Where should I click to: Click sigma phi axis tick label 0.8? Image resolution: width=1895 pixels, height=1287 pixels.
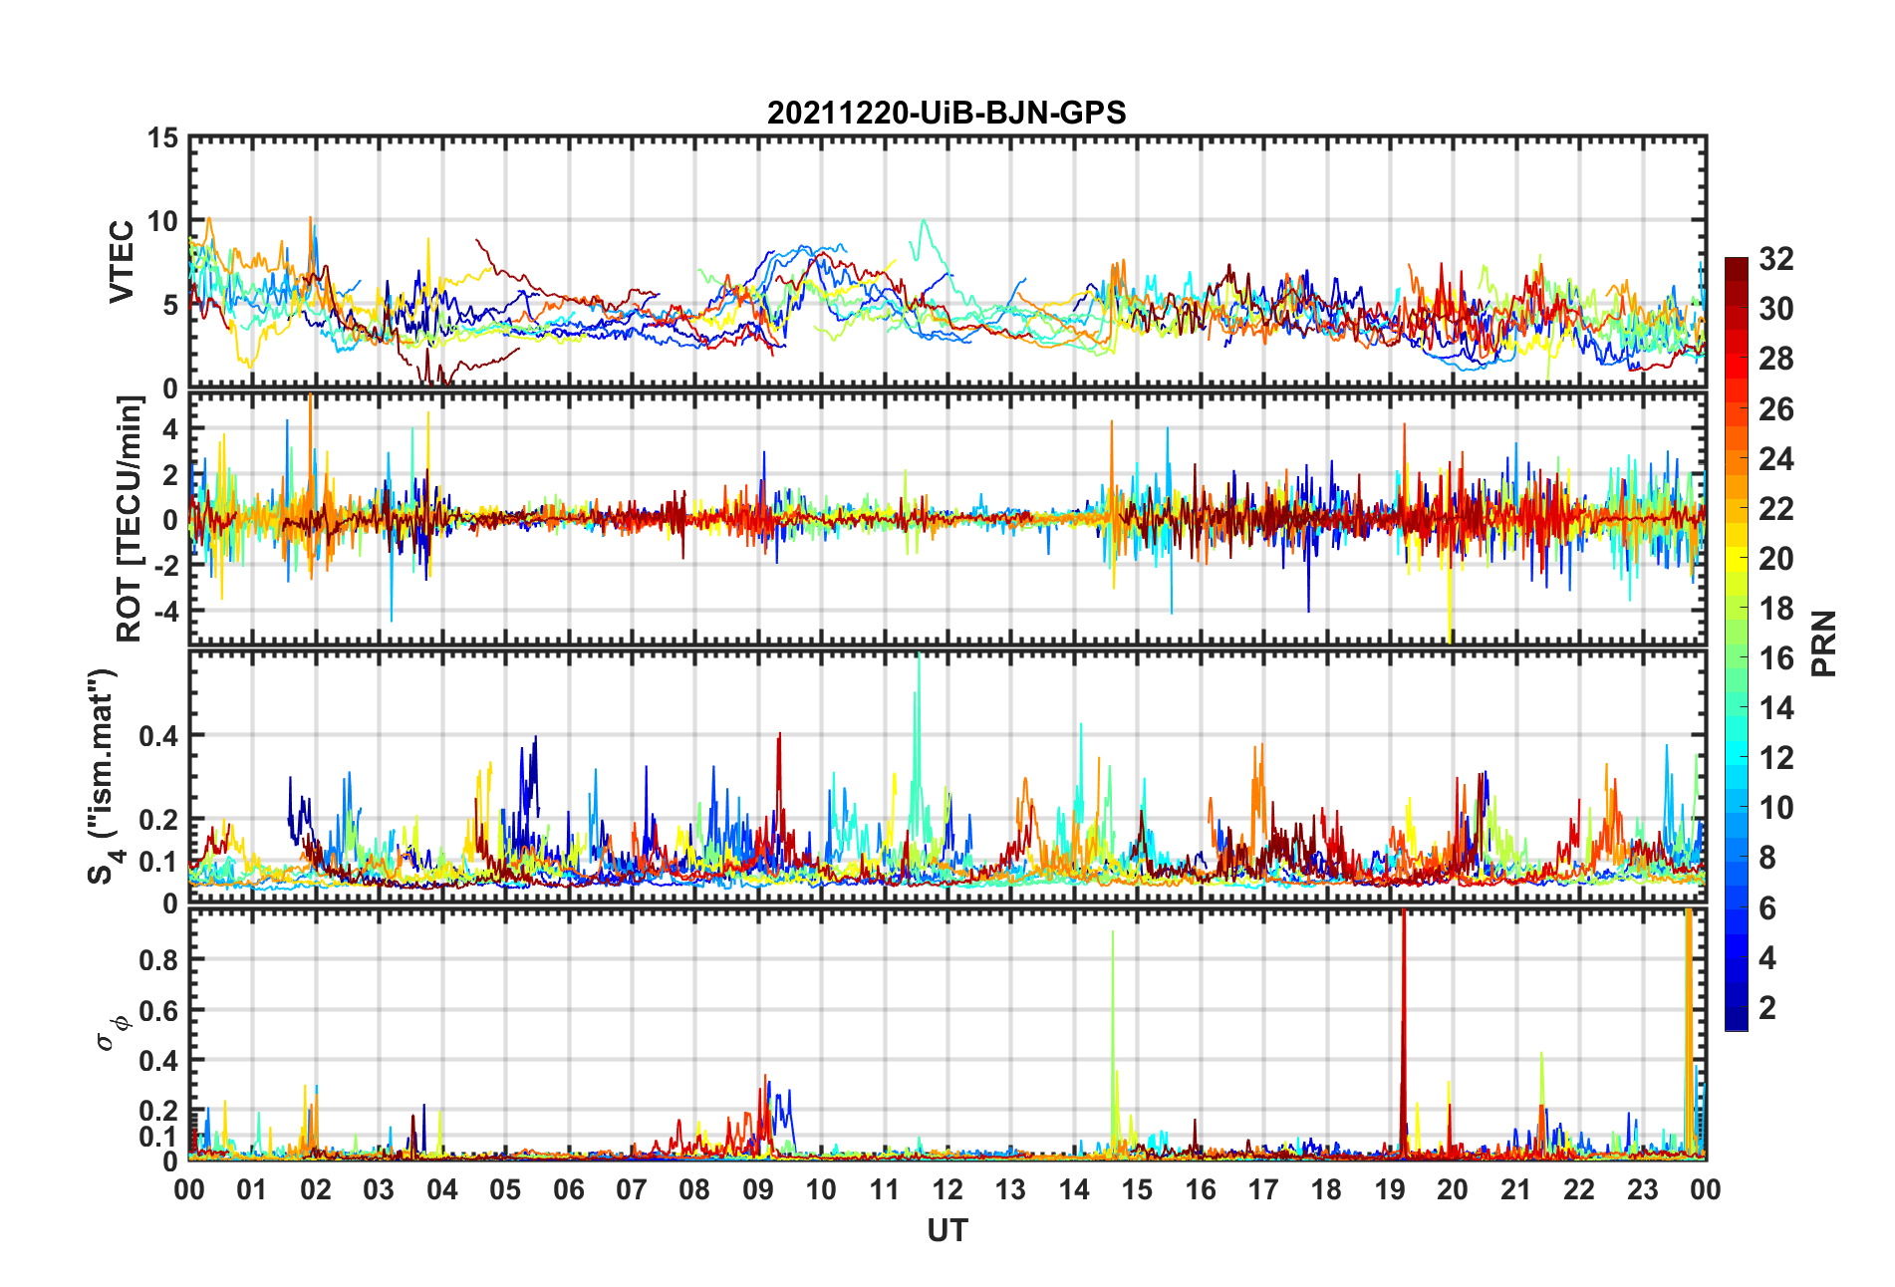(158, 959)
